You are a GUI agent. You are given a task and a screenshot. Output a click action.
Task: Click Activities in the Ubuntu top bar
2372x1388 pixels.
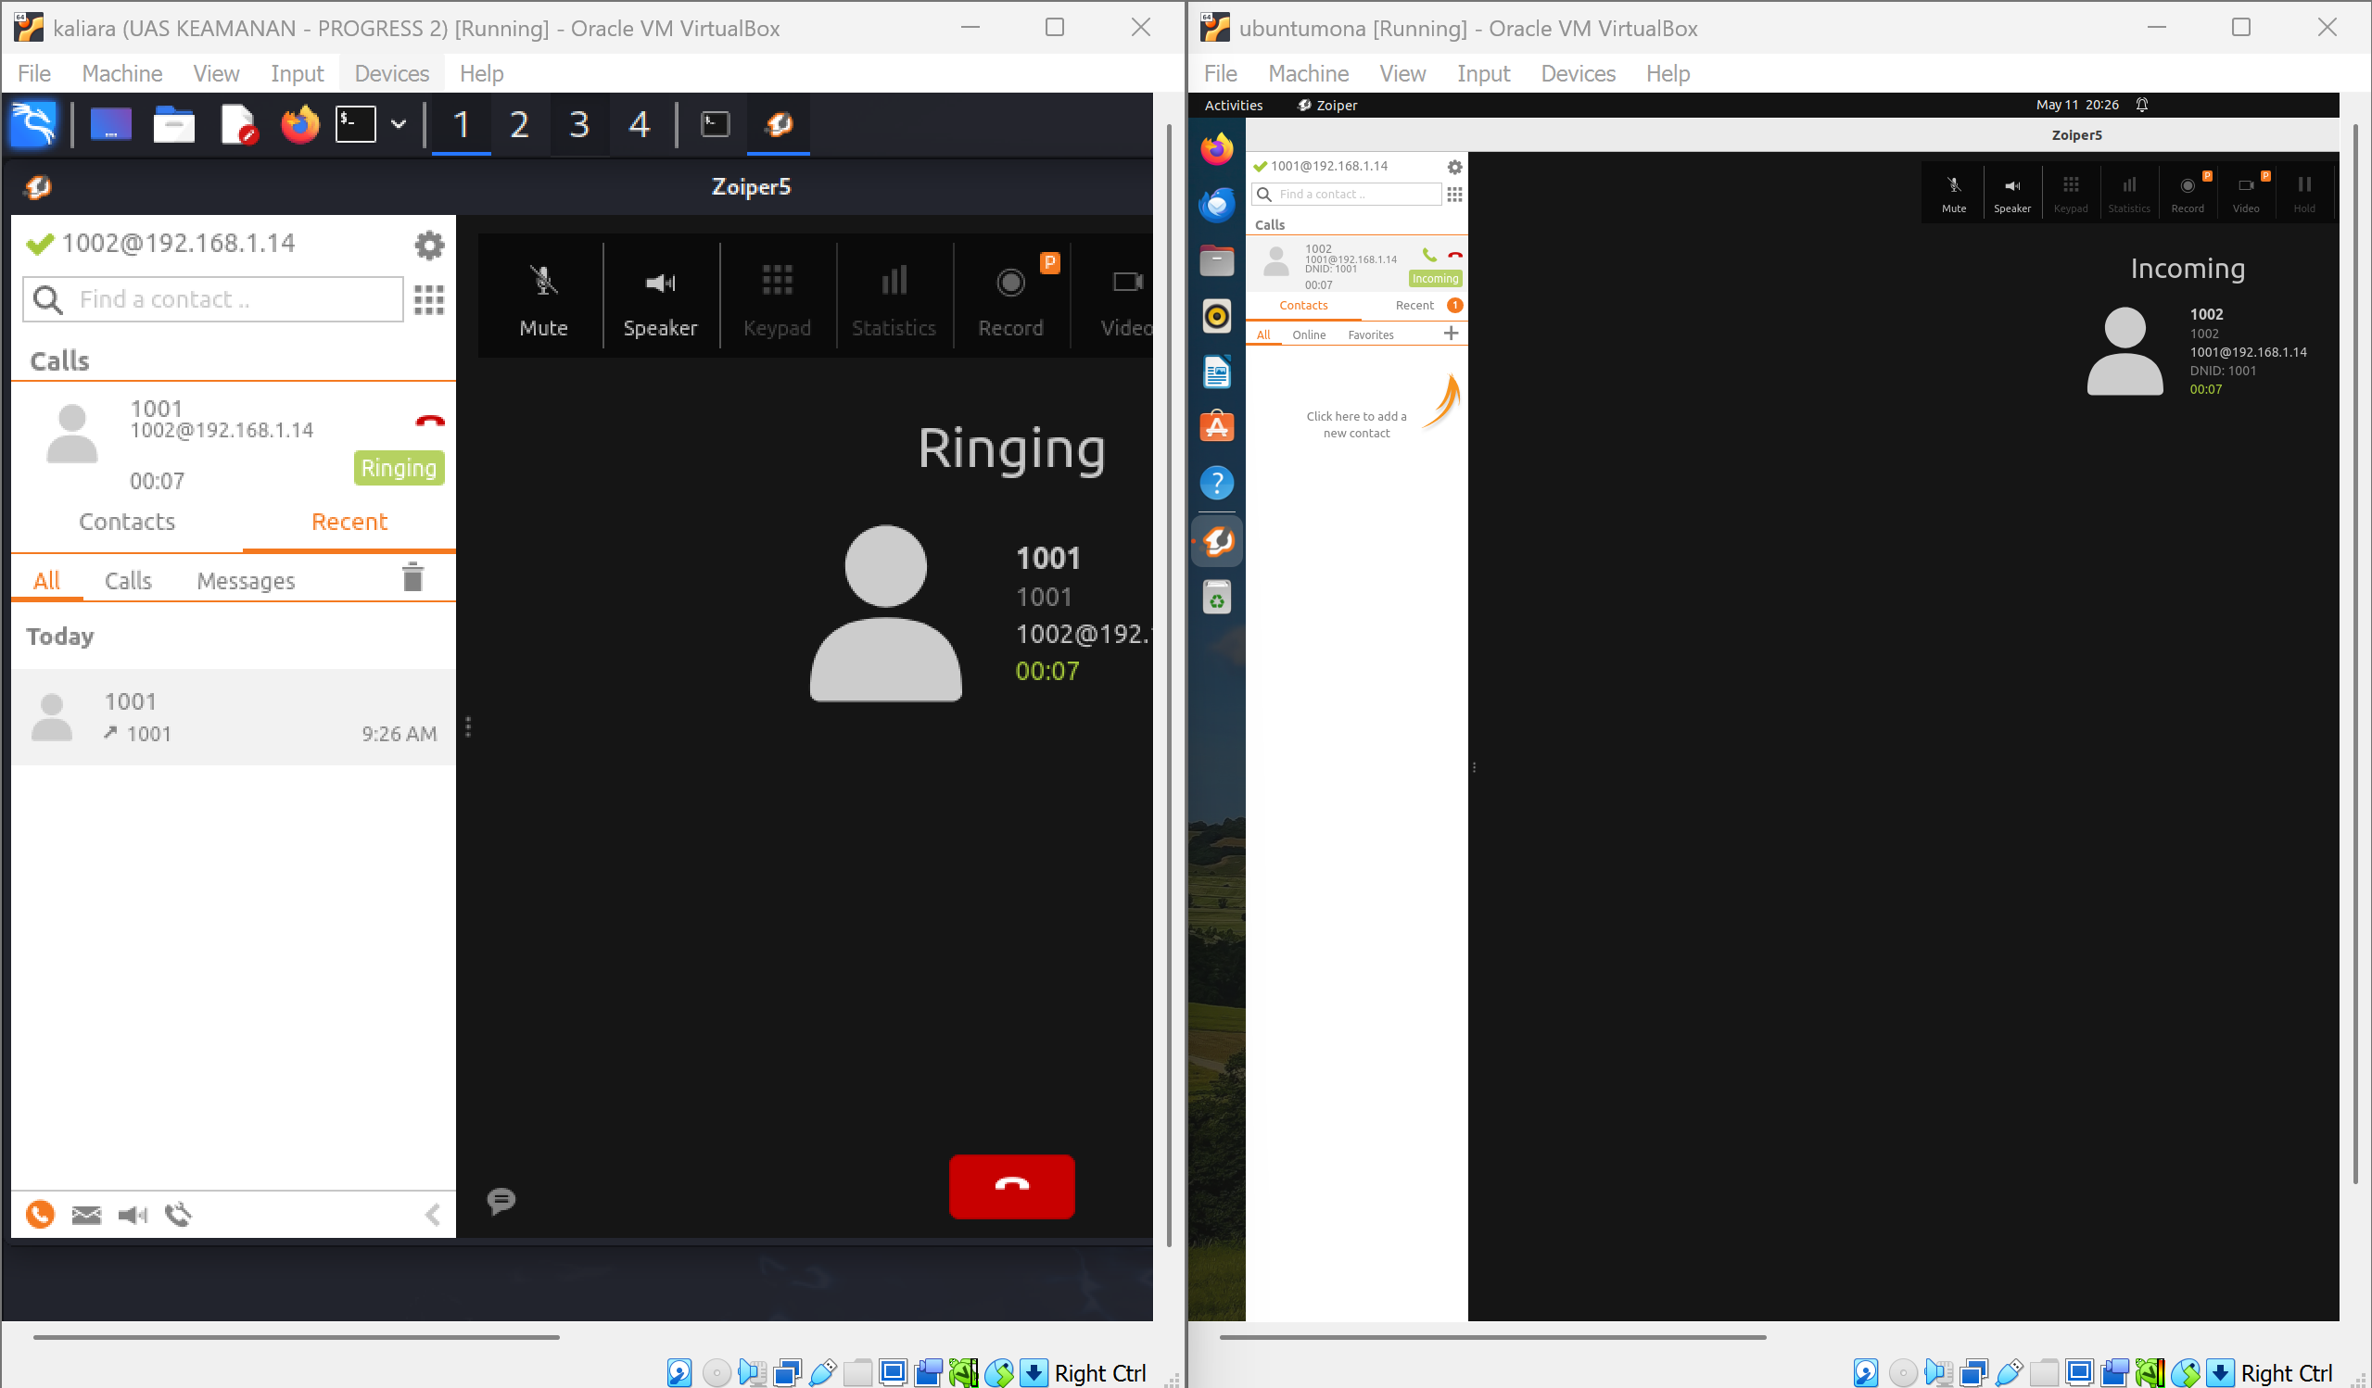point(1233,106)
